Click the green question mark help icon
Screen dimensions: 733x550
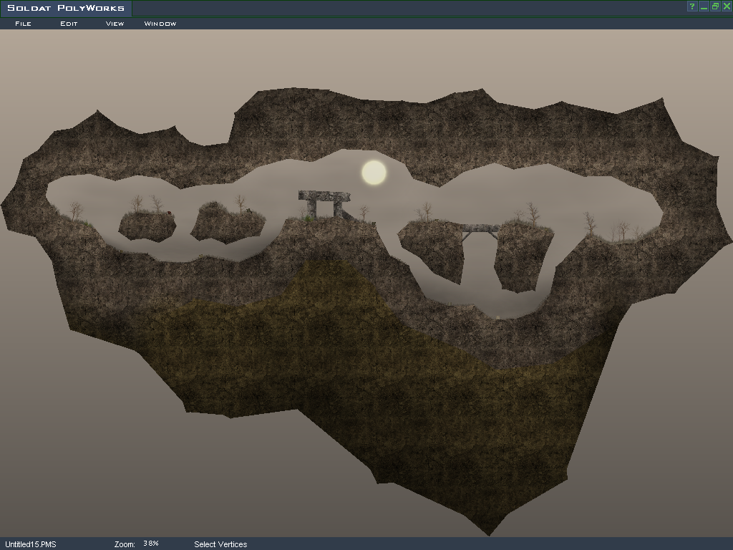click(692, 6)
